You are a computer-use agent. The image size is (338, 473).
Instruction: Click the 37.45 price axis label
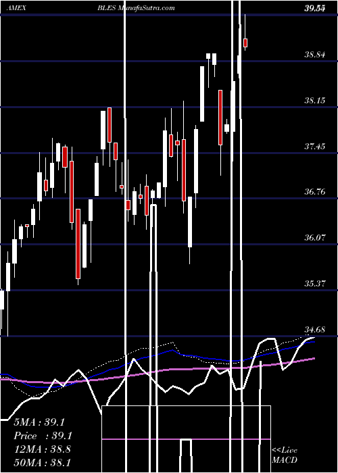[x=315, y=147]
